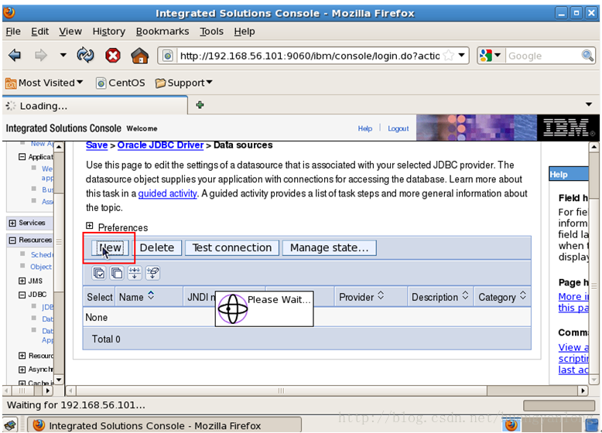Open the search engine selector dropdown
This screenshot has width=602, height=433.
point(491,56)
